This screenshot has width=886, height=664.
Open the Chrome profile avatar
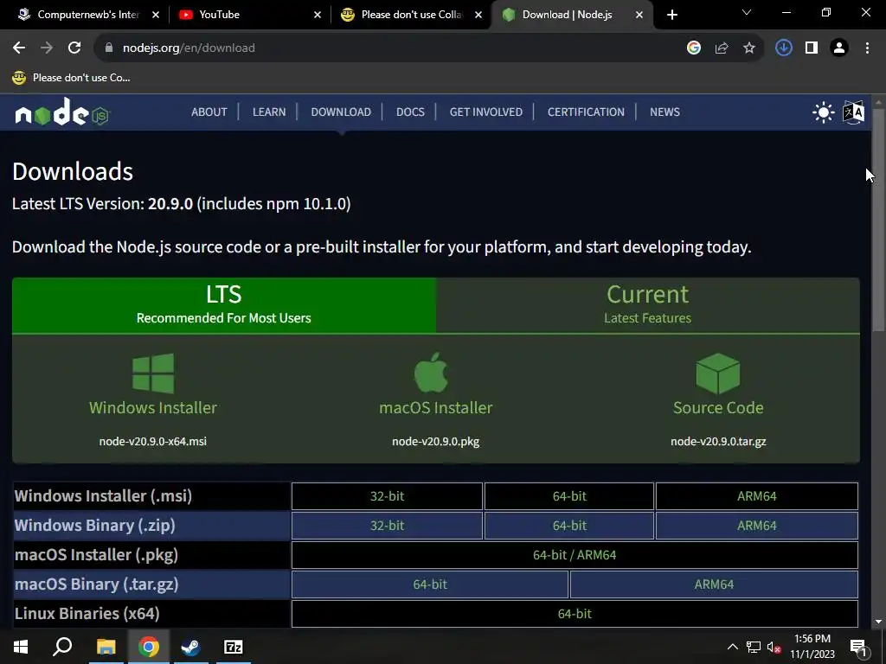click(x=839, y=48)
